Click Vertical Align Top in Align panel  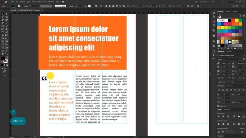(x=234, y=117)
